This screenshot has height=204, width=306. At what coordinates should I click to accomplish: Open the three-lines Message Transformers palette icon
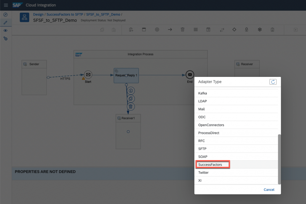[196, 30]
